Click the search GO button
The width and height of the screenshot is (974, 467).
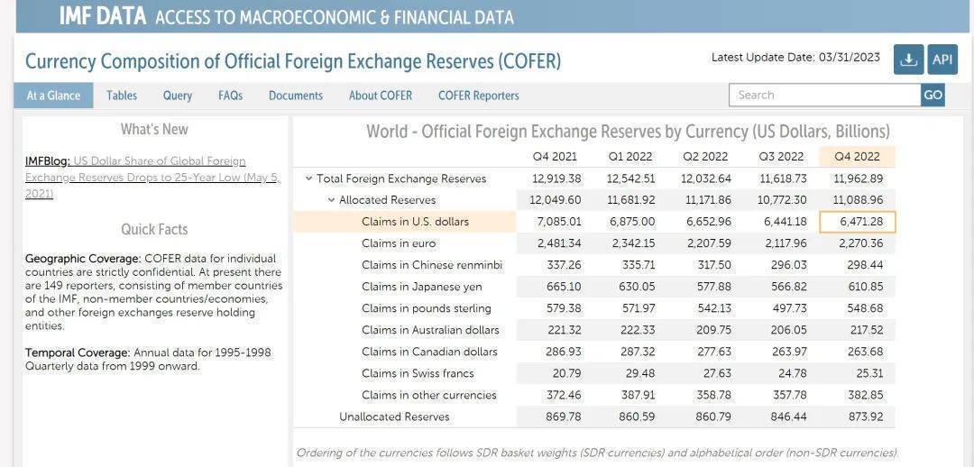(x=933, y=95)
